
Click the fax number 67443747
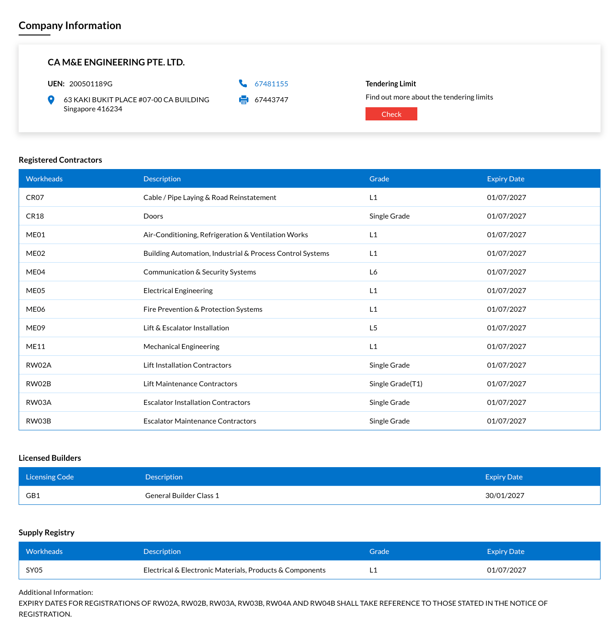pyautogui.click(x=271, y=100)
